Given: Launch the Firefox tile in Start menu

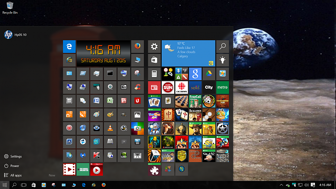Looking at the screenshot, I should pos(138,47).
